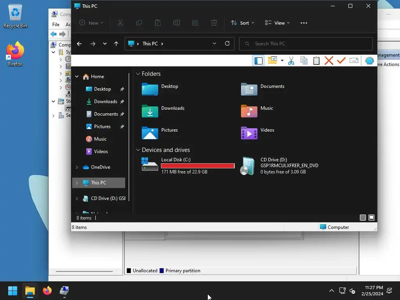The height and width of the screenshot is (300, 400).
Task: Switch to details view icon in status bar
Action: pyautogui.click(x=363, y=217)
